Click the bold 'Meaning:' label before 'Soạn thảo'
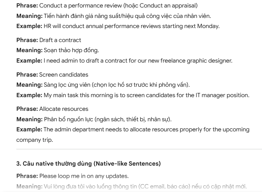The width and height of the screenshot is (262, 192). pos(29,50)
